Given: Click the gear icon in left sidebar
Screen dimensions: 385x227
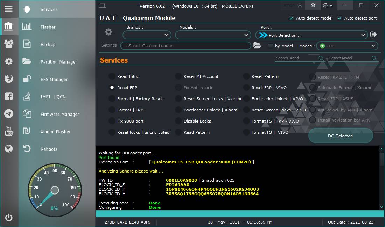Looking at the screenshot, I should point(9,61).
